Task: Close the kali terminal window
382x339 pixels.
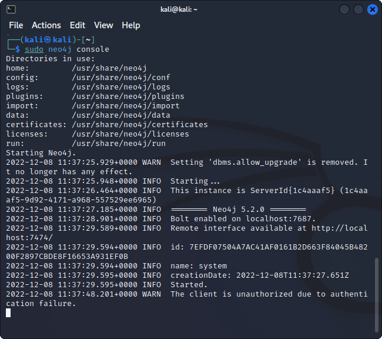Action: click(x=372, y=9)
